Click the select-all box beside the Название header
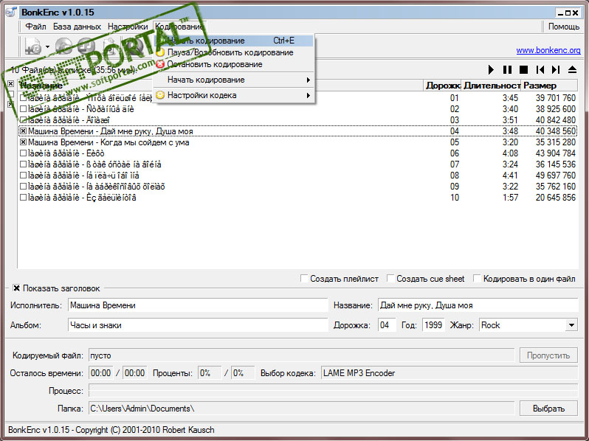This screenshot has width=589, height=441. click(10, 83)
